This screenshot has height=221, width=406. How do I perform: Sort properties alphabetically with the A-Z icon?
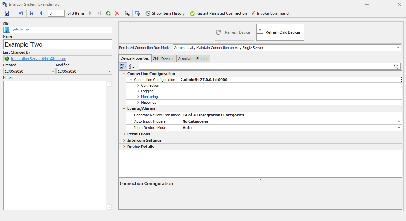pyautogui.click(x=131, y=66)
